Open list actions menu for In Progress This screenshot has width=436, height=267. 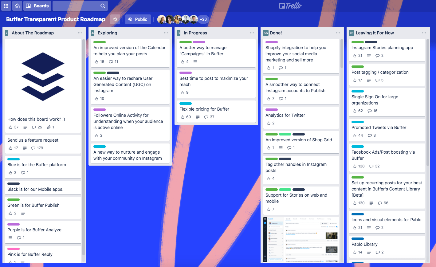tap(252, 33)
